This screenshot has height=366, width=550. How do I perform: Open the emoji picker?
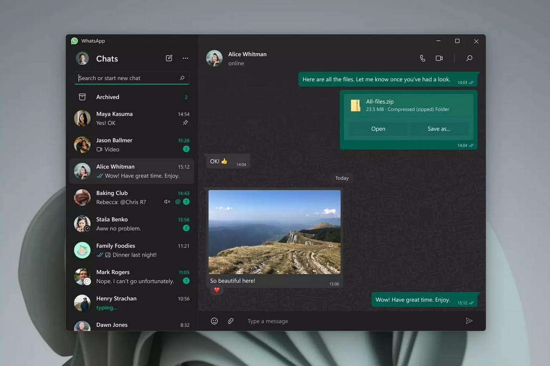(x=214, y=321)
